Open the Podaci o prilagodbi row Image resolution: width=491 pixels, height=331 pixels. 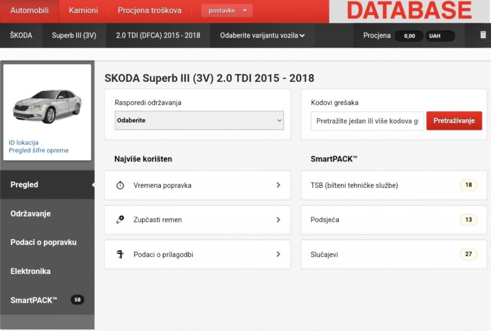pyautogui.click(x=197, y=254)
